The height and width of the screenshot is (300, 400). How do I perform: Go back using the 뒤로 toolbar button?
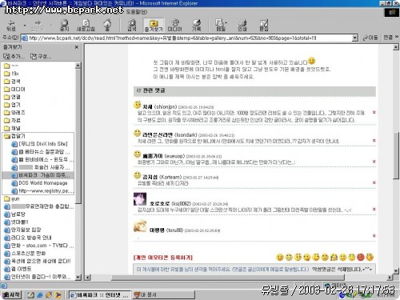[x=11, y=26]
